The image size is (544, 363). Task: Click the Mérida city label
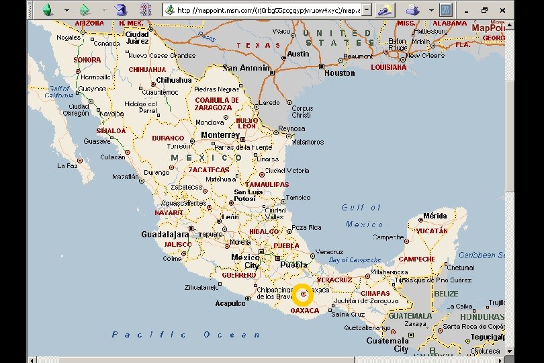click(435, 216)
